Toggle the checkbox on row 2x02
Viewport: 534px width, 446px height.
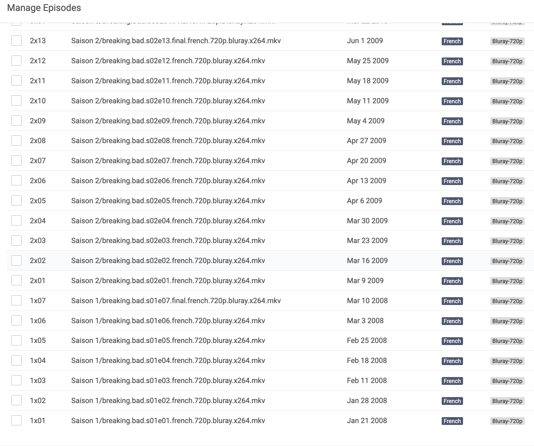(16, 260)
